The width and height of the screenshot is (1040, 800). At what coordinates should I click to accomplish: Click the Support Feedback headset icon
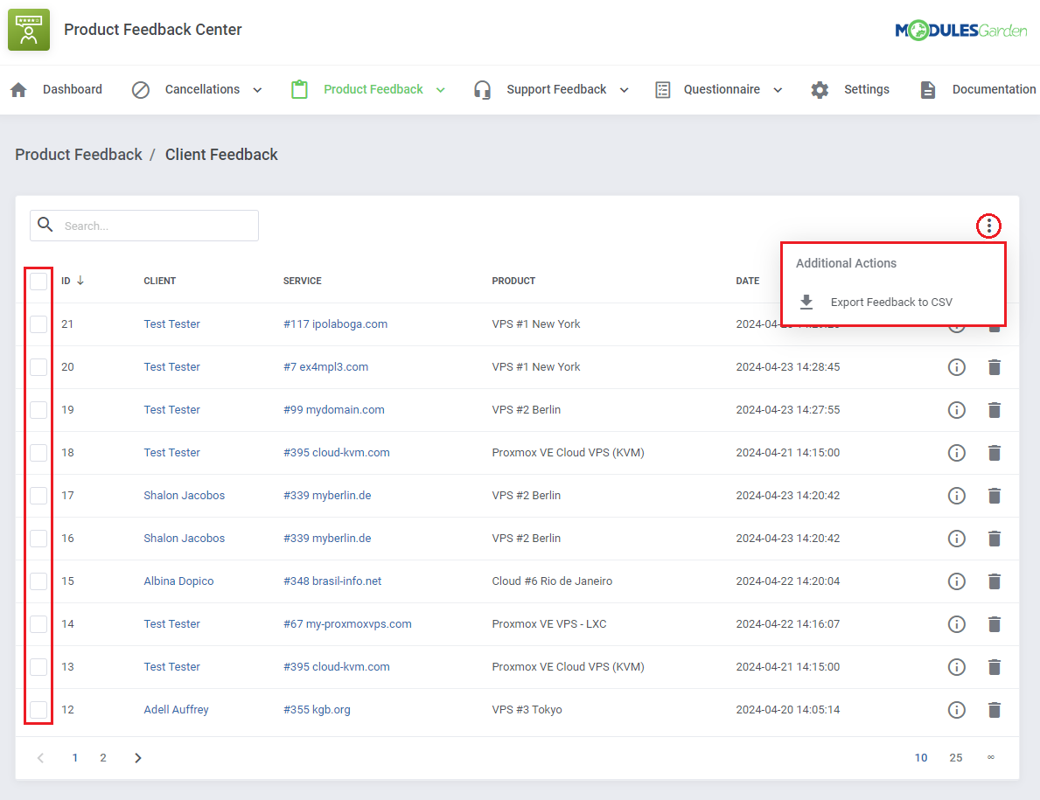(x=482, y=89)
